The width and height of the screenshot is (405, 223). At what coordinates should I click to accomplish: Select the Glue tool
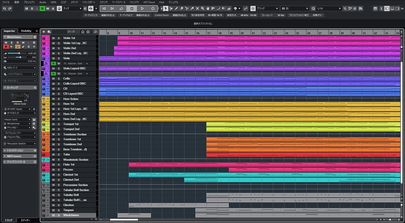click(192, 8)
